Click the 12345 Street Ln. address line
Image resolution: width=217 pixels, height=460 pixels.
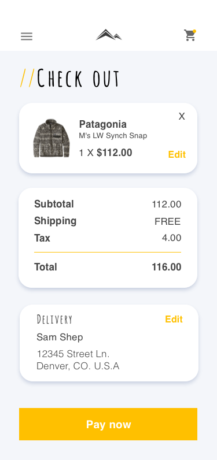click(73, 354)
